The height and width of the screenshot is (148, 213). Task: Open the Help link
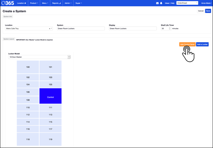pos(172,3)
